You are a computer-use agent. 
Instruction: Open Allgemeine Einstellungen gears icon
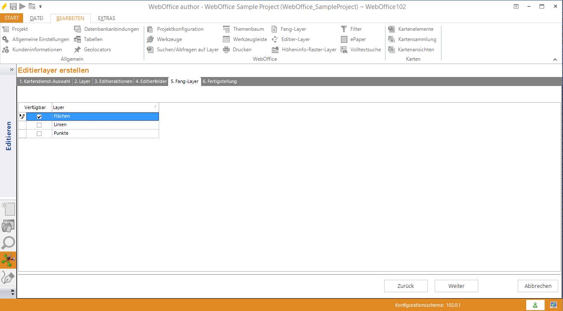(6, 39)
